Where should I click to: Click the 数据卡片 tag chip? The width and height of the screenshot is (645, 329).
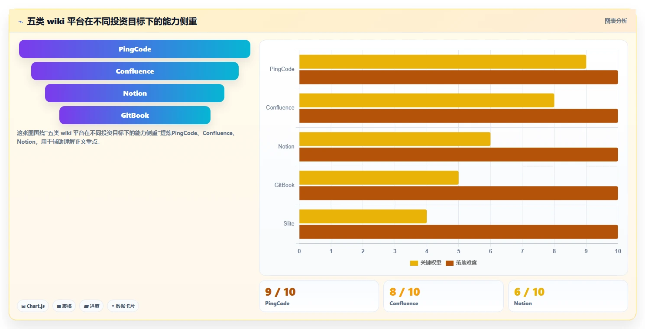coord(123,306)
